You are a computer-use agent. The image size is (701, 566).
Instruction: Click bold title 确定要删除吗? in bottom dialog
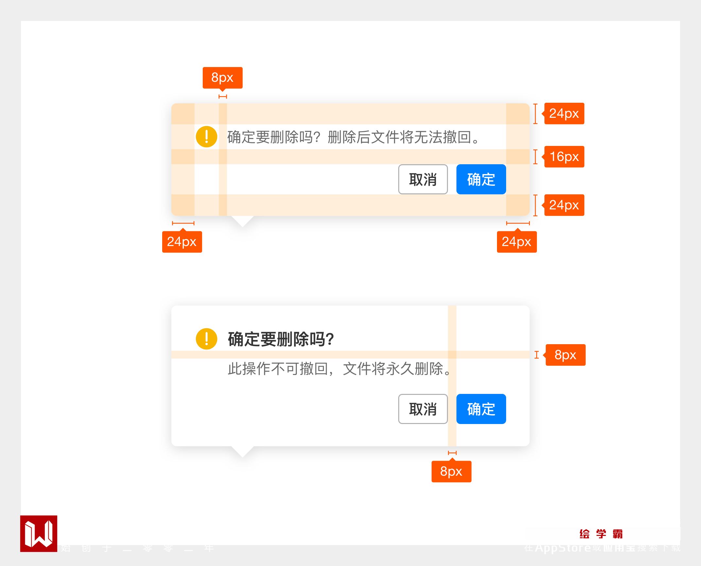[281, 339]
